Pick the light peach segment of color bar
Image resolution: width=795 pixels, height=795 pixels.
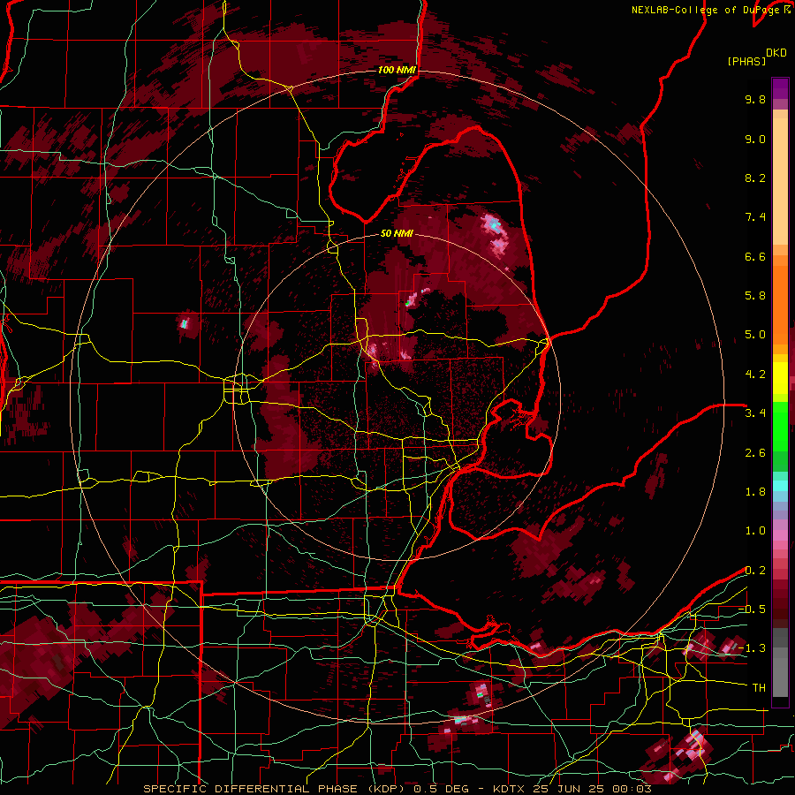780,181
